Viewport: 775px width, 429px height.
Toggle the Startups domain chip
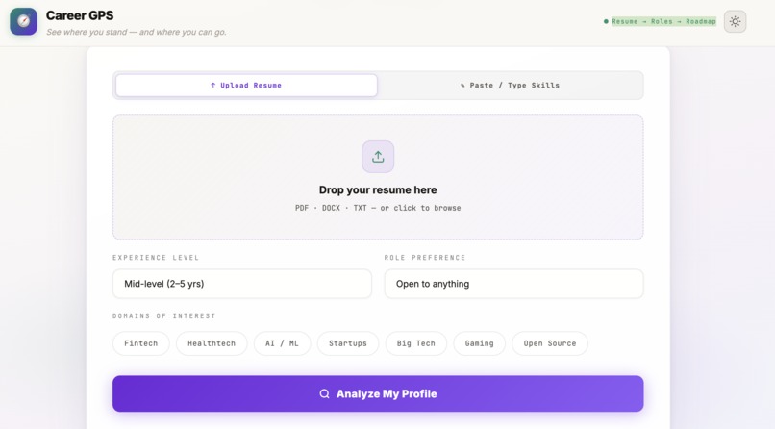(x=348, y=343)
